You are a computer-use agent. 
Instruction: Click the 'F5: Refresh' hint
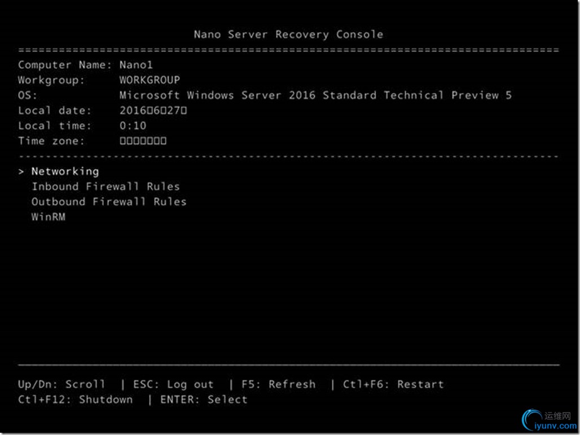[278, 384]
